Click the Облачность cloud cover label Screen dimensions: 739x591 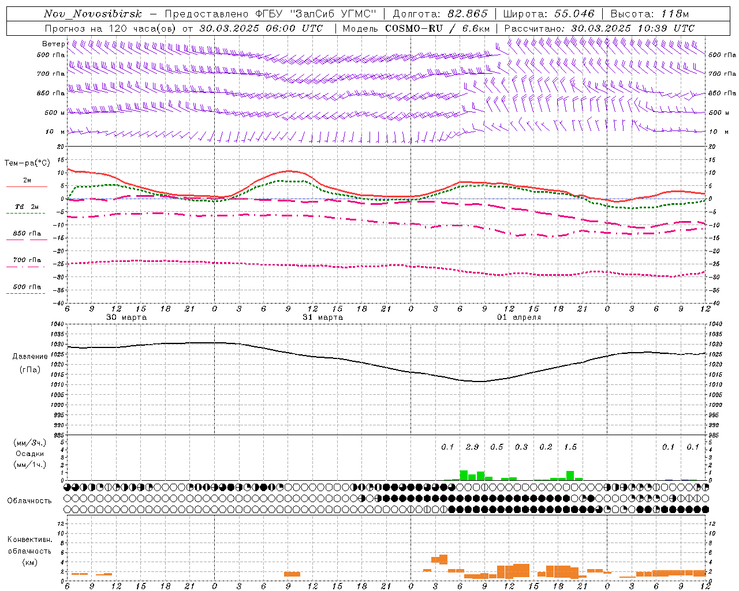(29, 501)
